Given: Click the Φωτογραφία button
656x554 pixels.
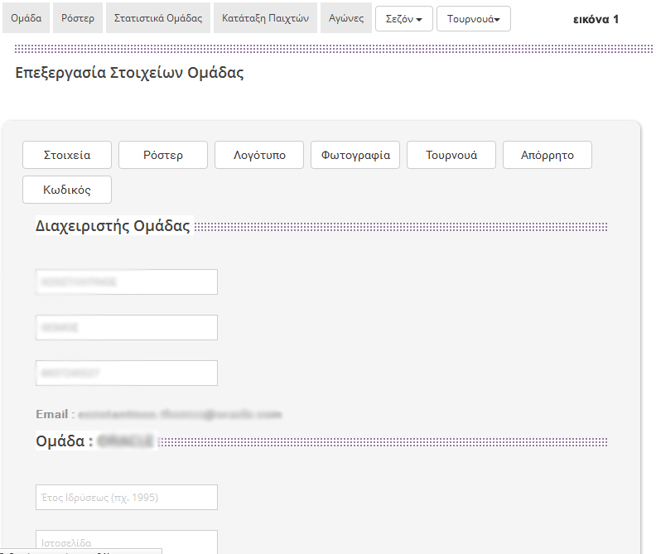Looking at the screenshot, I should coord(355,155).
